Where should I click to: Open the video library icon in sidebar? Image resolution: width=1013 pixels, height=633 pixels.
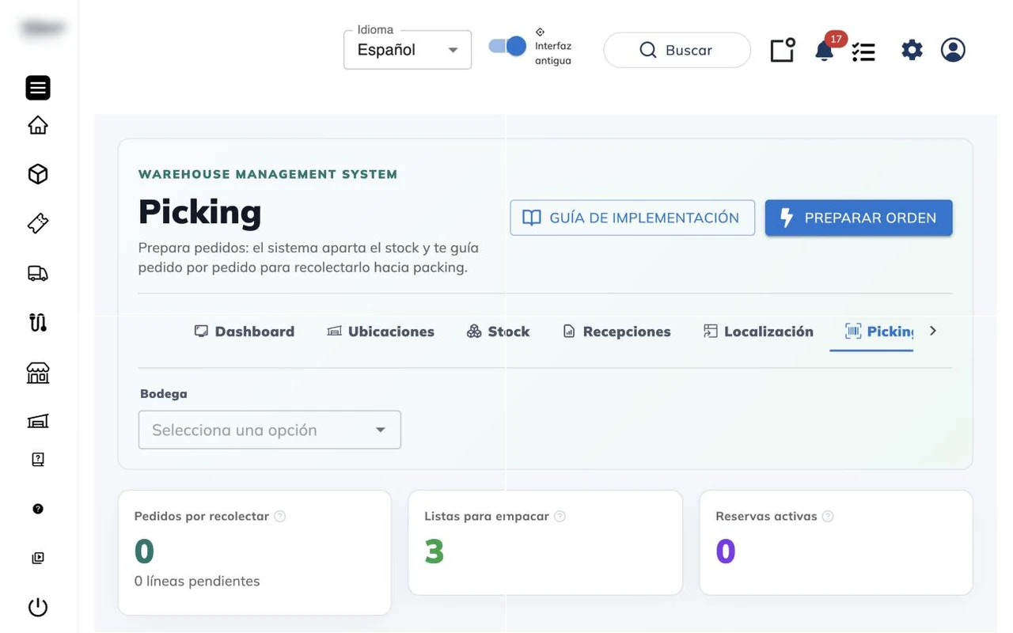coord(38,558)
